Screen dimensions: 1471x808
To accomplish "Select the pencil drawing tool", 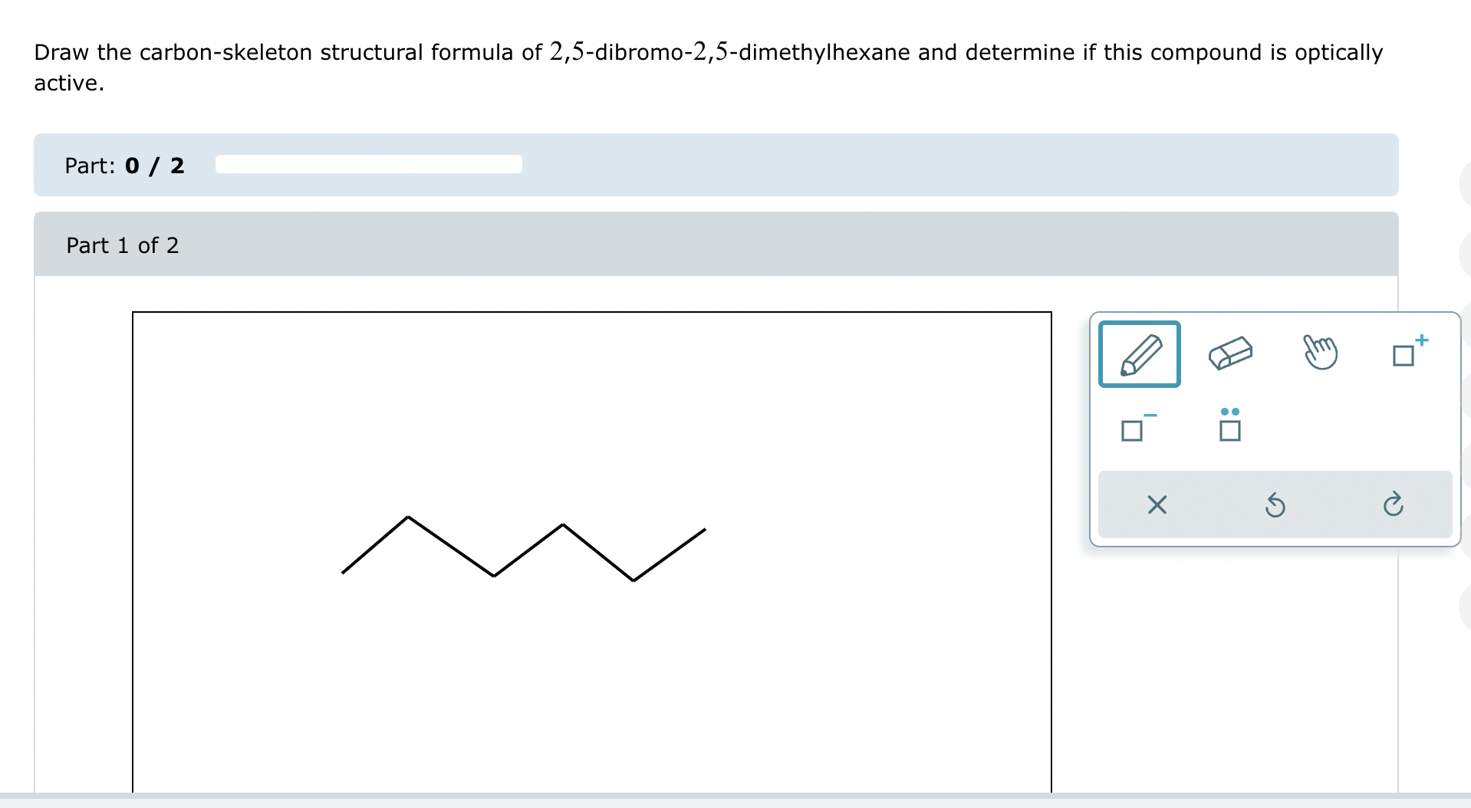I will 1140,354.
